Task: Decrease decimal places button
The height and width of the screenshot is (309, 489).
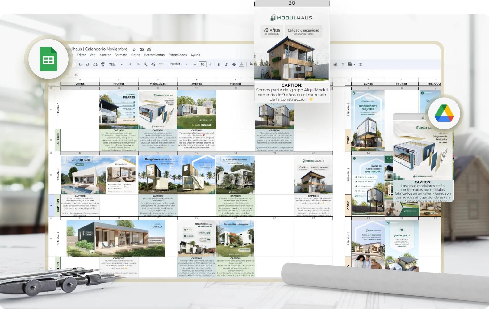Action: click(x=145, y=64)
